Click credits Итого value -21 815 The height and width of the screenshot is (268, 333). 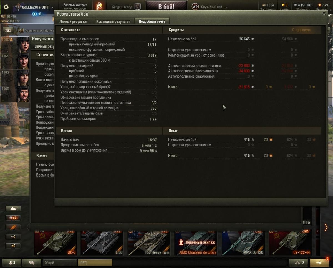click(244, 87)
